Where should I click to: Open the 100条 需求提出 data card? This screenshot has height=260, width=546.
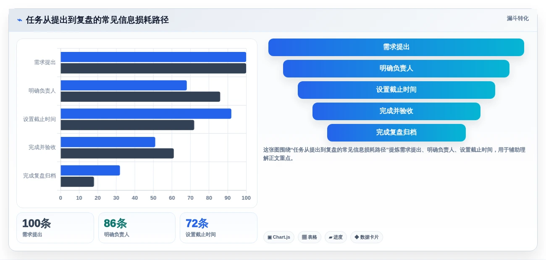tap(55, 228)
